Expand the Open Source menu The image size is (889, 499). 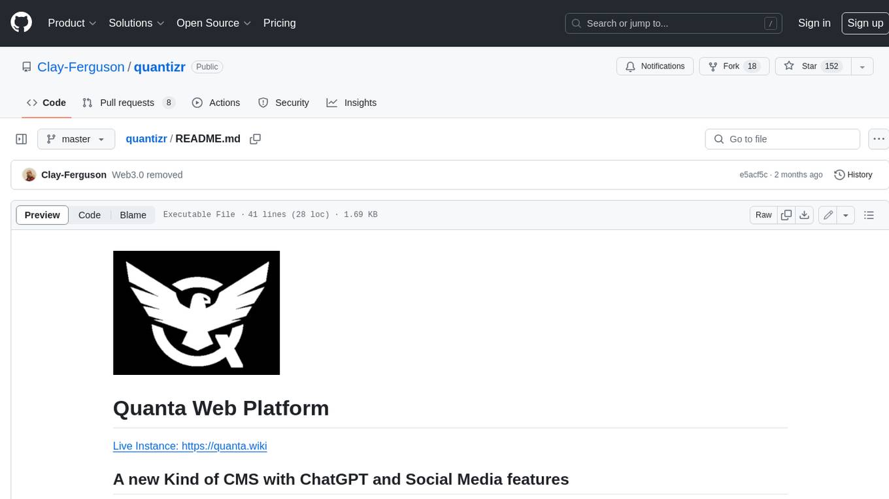[214, 23]
